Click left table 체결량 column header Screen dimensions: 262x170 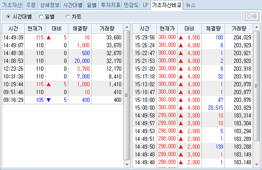pyautogui.click(x=80, y=28)
